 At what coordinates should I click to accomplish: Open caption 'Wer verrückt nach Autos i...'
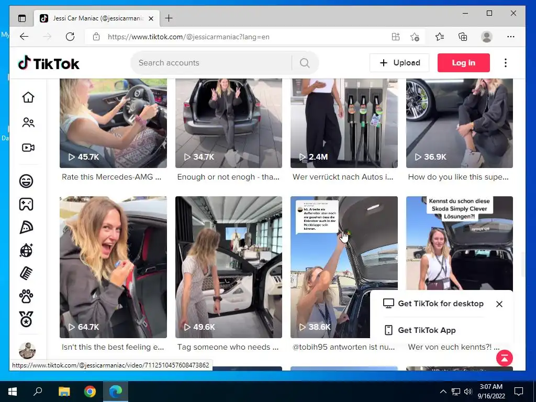click(x=343, y=177)
